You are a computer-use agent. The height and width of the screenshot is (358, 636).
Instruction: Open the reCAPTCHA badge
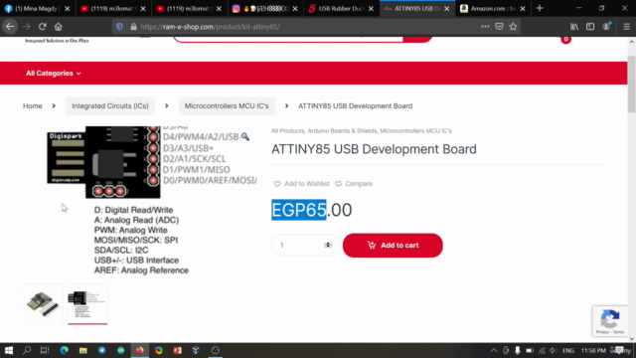click(x=609, y=320)
